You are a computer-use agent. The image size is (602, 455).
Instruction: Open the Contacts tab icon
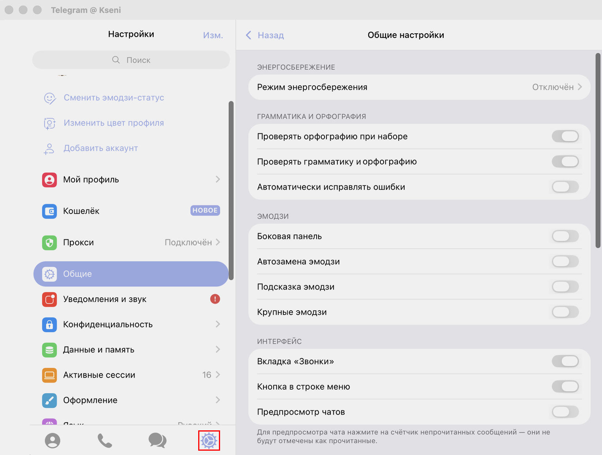[x=52, y=441]
